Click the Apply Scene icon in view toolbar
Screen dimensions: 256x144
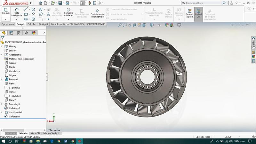coord(172,25)
